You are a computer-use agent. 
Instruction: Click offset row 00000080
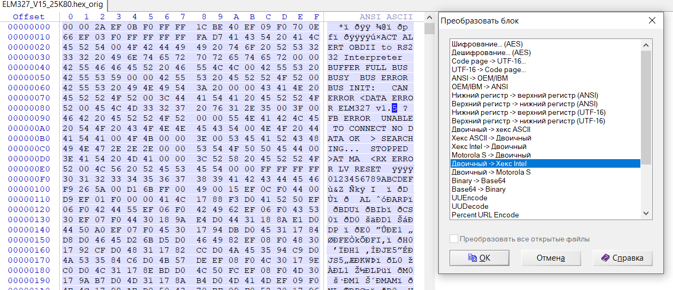[x=29, y=108]
